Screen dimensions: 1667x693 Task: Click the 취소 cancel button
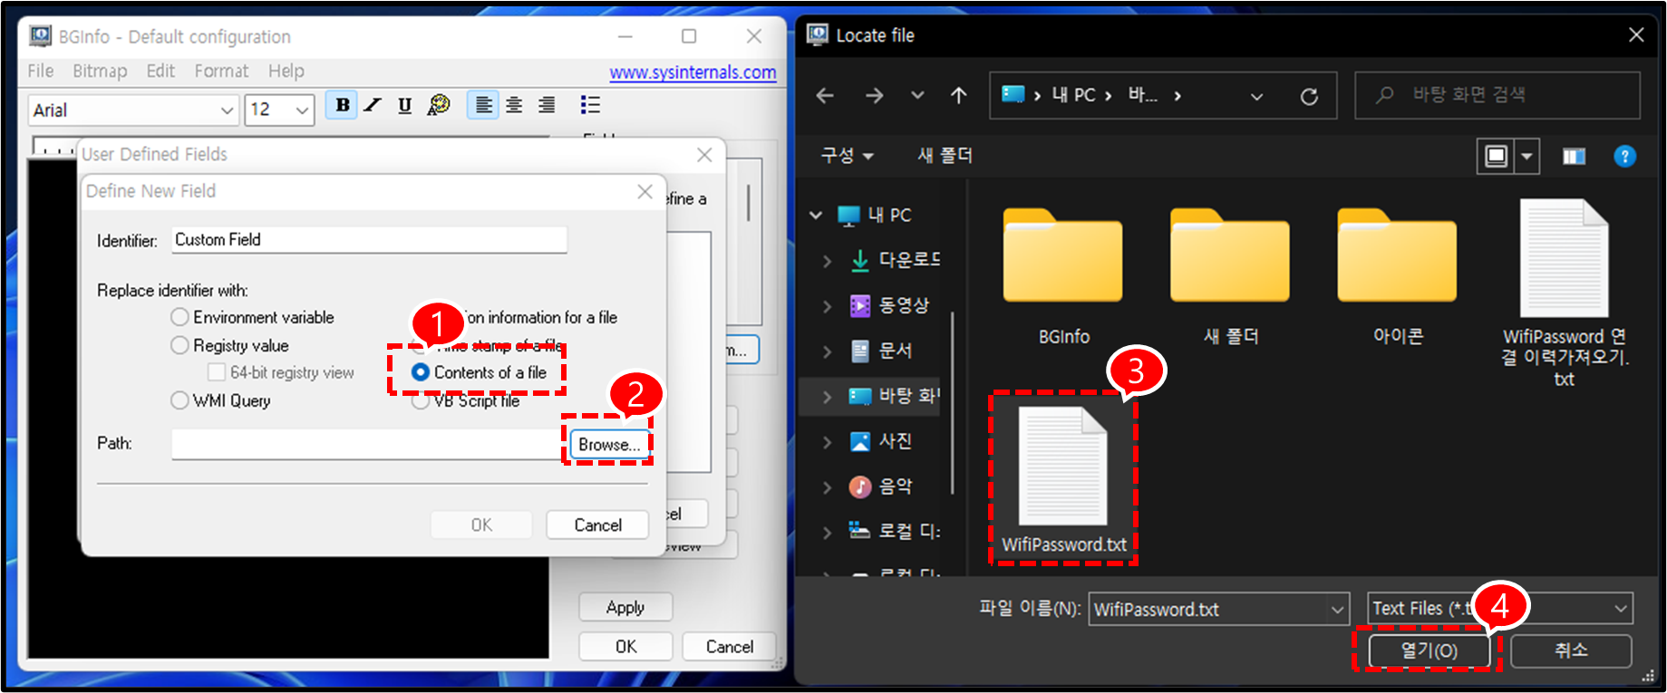(1571, 650)
